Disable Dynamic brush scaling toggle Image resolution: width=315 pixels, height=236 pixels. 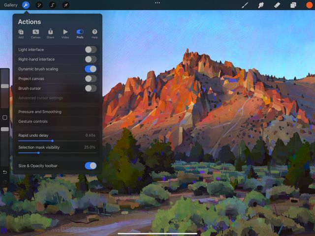click(91, 69)
